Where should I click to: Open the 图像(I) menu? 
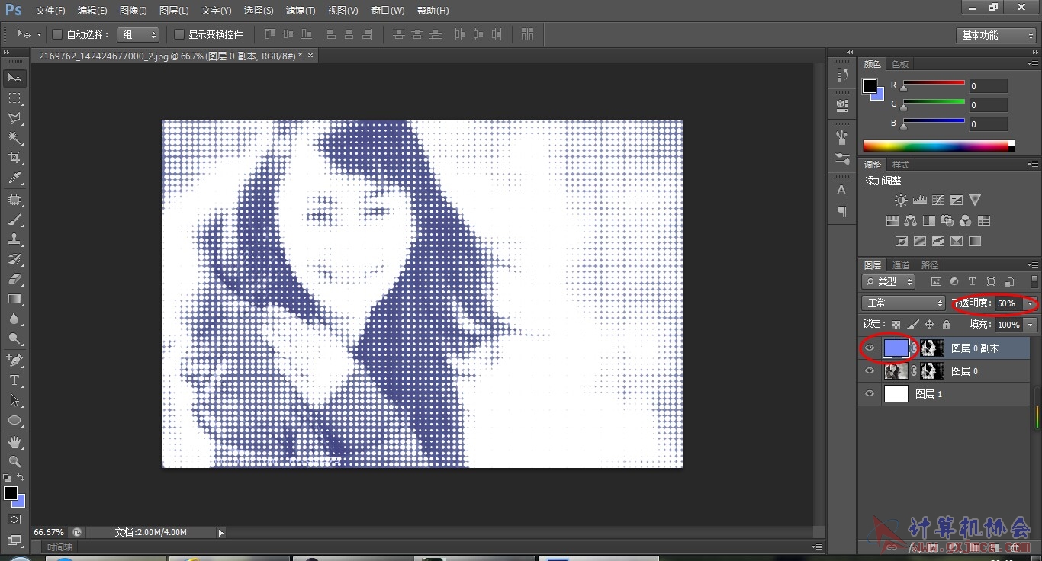[133, 11]
